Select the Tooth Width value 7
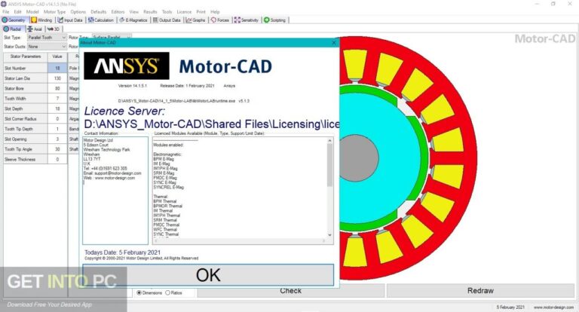Image resolution: width=579 pixels, height=312 pixels. click(57, 99)
